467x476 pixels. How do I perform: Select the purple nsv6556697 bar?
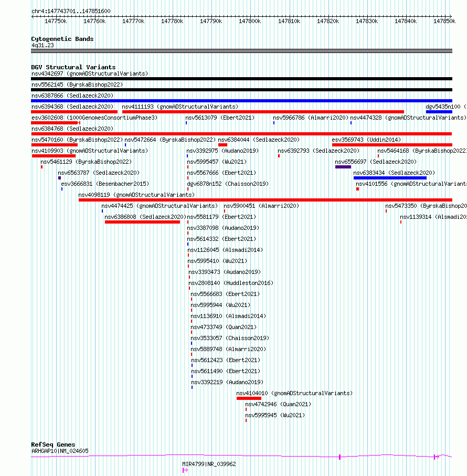click(343, 167)
